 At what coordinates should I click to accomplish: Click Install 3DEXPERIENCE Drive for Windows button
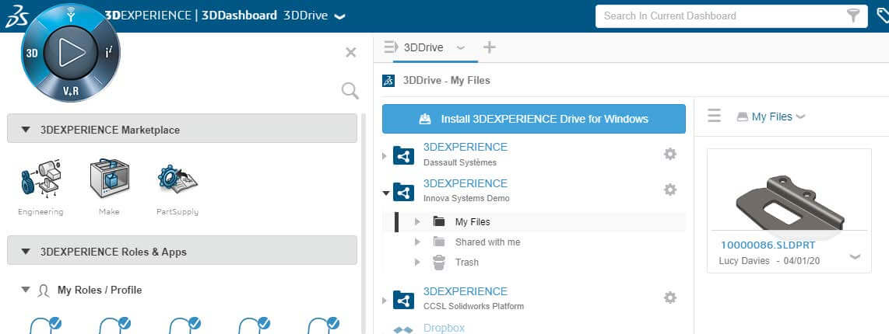click(x=533, y=119)
